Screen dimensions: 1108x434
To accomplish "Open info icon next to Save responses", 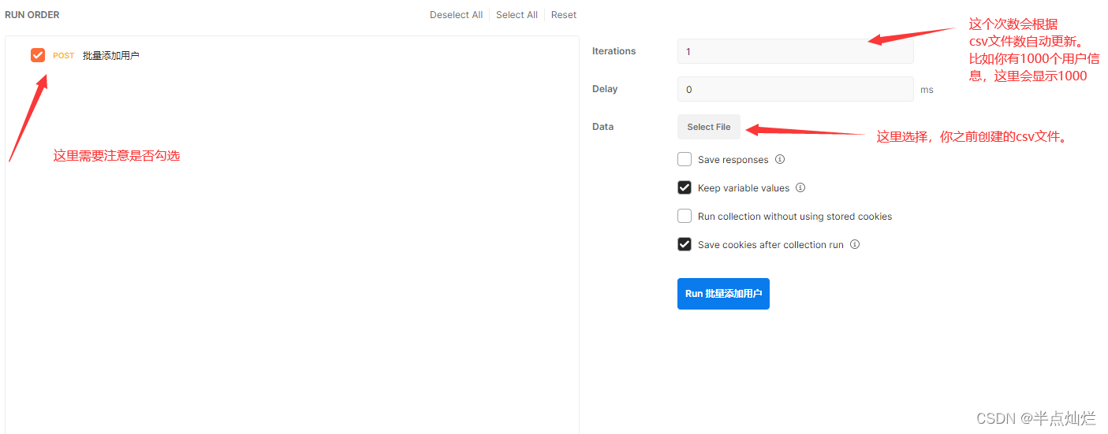I will point(780,159).
